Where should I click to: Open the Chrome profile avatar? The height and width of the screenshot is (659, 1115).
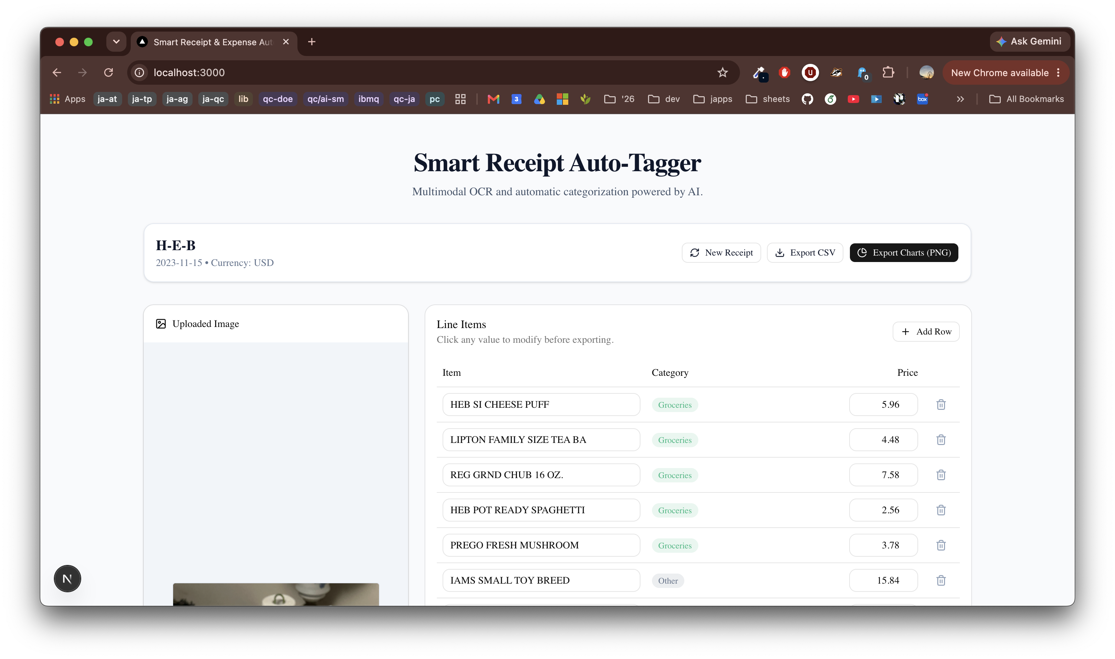pos(926,73)
